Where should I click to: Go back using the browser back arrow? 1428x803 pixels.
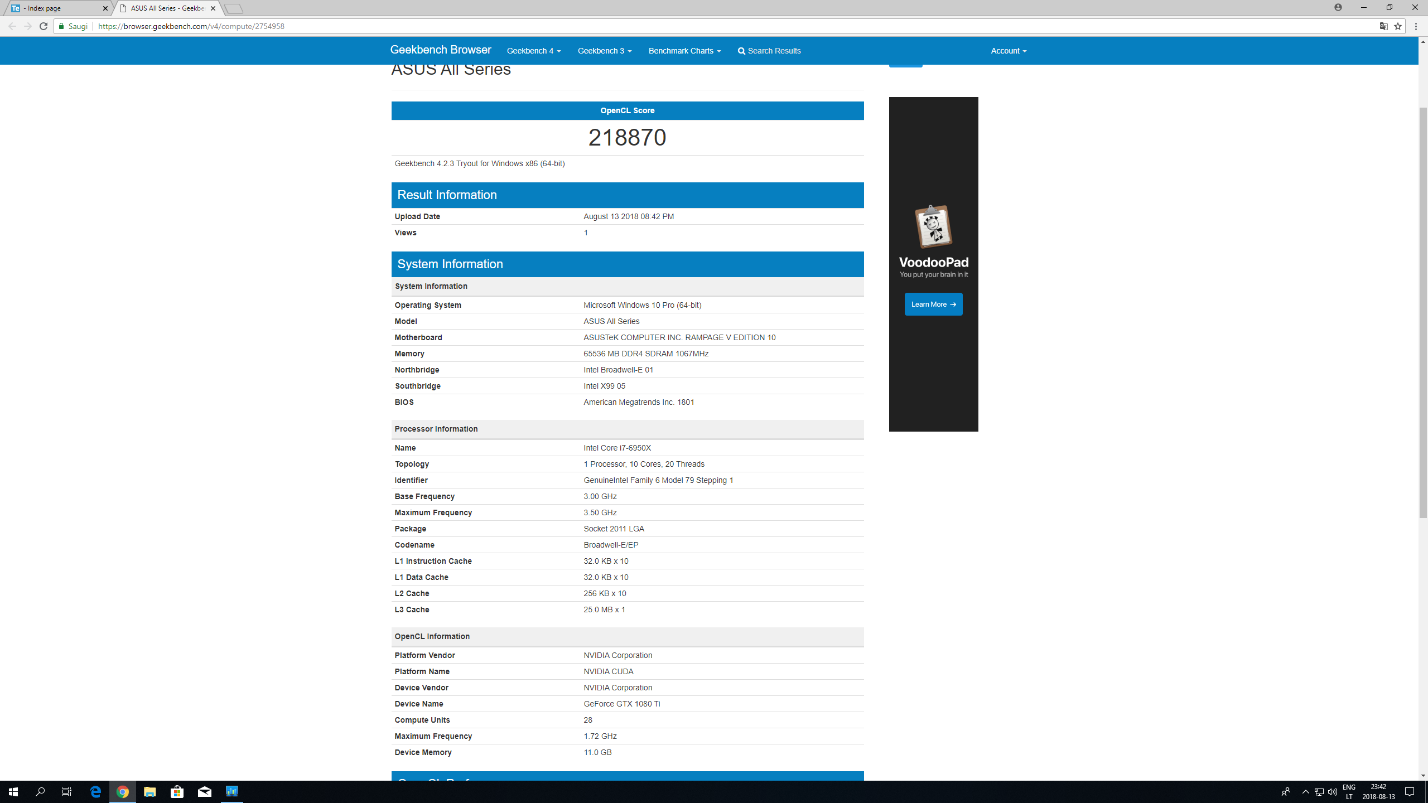[x=12, y=26]
